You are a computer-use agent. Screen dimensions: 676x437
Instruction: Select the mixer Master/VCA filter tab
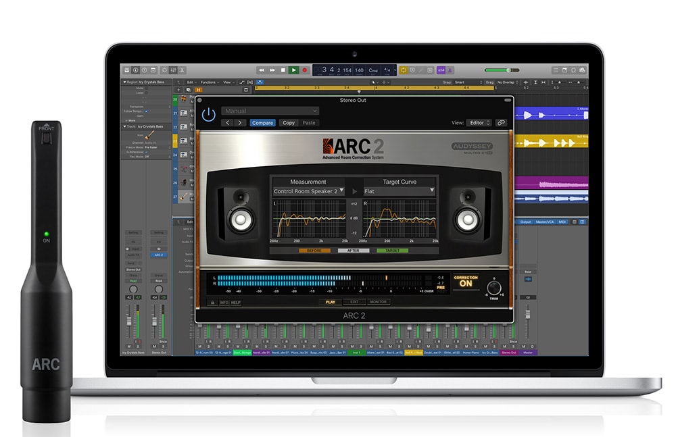545,222
